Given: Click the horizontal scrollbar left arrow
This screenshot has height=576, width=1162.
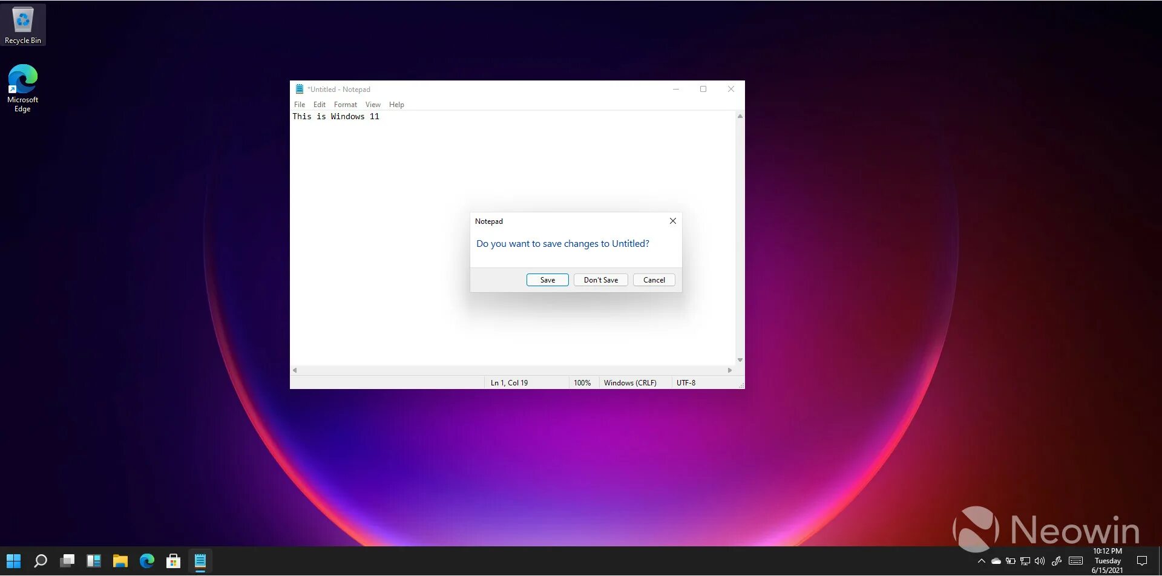Looking at the screenshot, I should pyautogui.click(x=295, y=370).
